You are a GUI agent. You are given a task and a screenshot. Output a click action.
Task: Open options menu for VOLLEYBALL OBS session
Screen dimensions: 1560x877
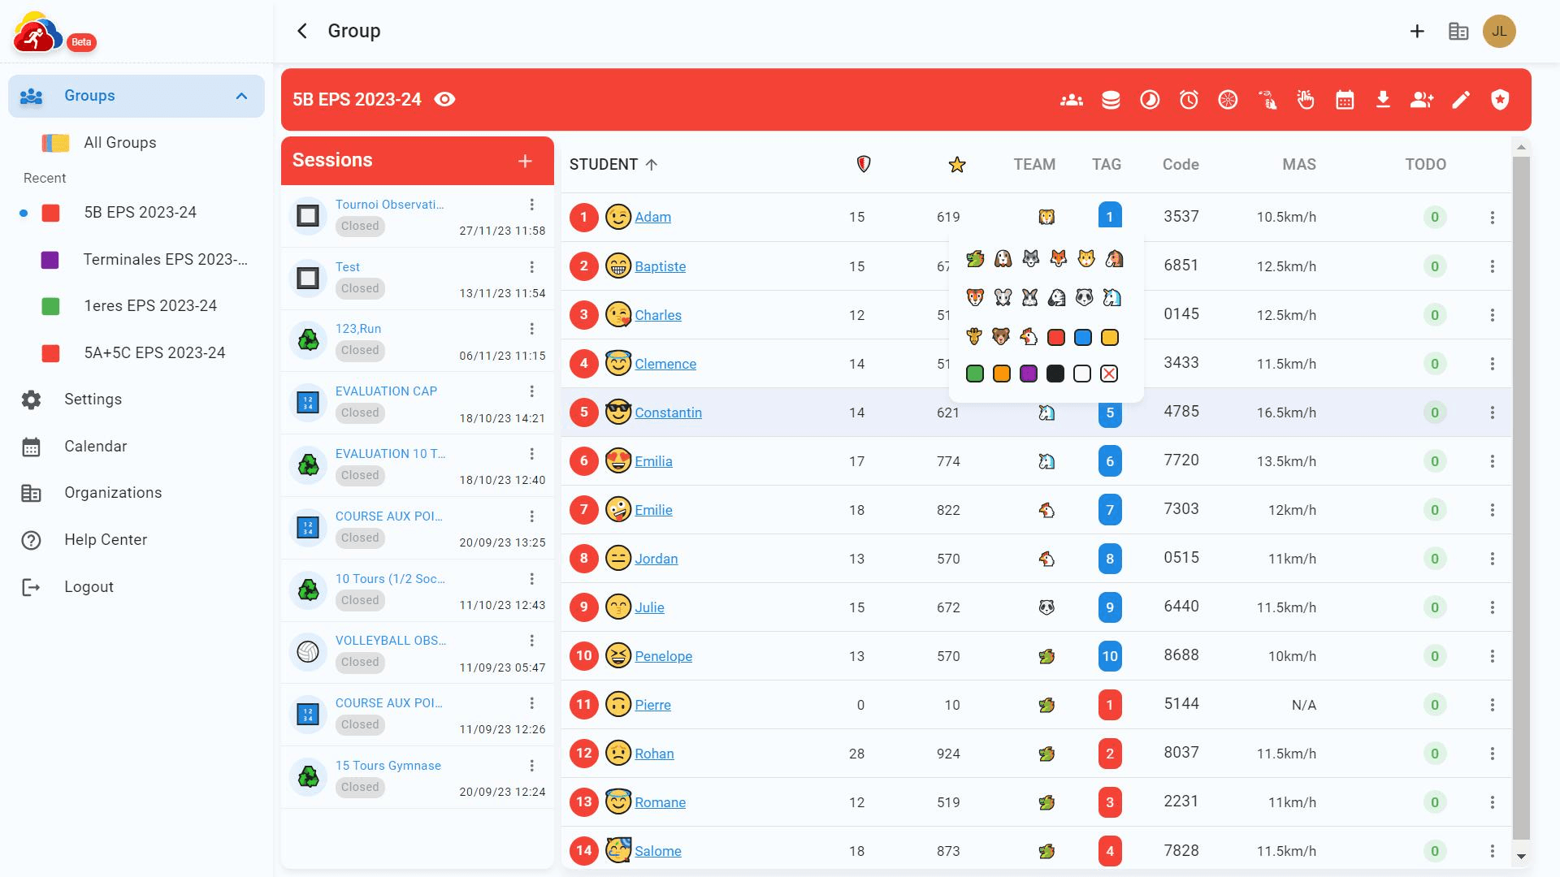pos(531,641)
